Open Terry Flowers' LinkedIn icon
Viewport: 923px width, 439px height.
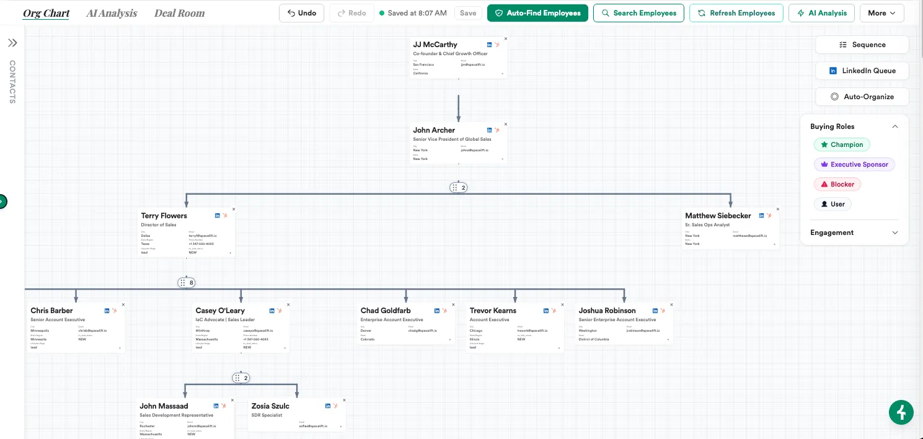(x=218, y=216)
